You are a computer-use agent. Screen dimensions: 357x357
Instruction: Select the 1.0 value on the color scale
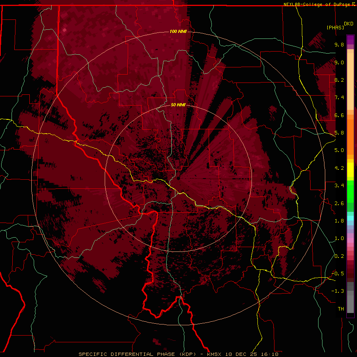tap(339, 238)
